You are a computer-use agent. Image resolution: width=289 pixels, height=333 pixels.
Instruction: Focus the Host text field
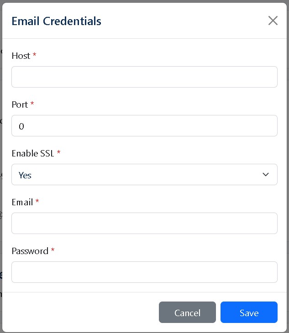click(x=144, y=77)
